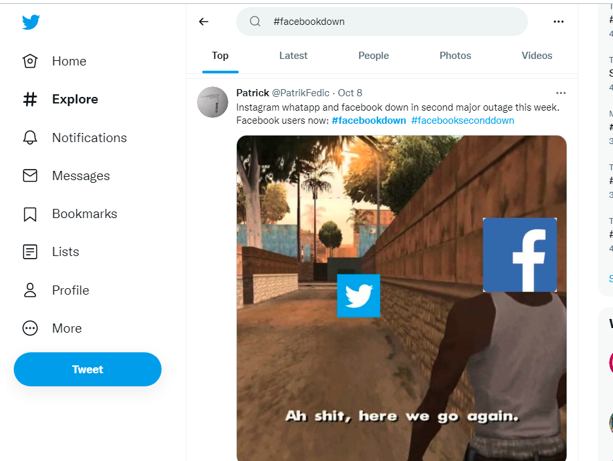This screenshot has width=613, height=461.
Task: Go to Home via sidebar label
Action: coord(69,61)
